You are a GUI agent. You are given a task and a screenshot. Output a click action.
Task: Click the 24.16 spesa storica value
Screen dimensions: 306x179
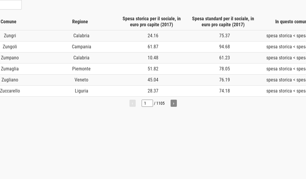[x=153, y=36]
